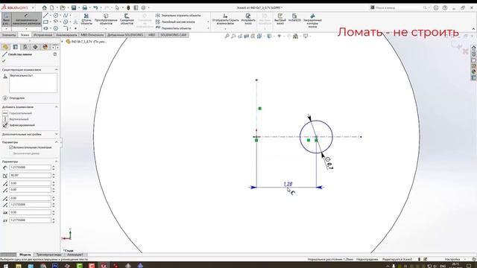The image size is (477, 268).
Task: Click the Open file folder icon
Action: point(63,7)
